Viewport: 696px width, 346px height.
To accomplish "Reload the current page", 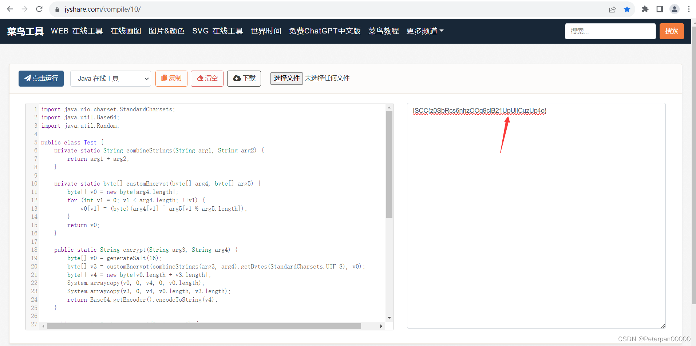I will pos(39,9).
